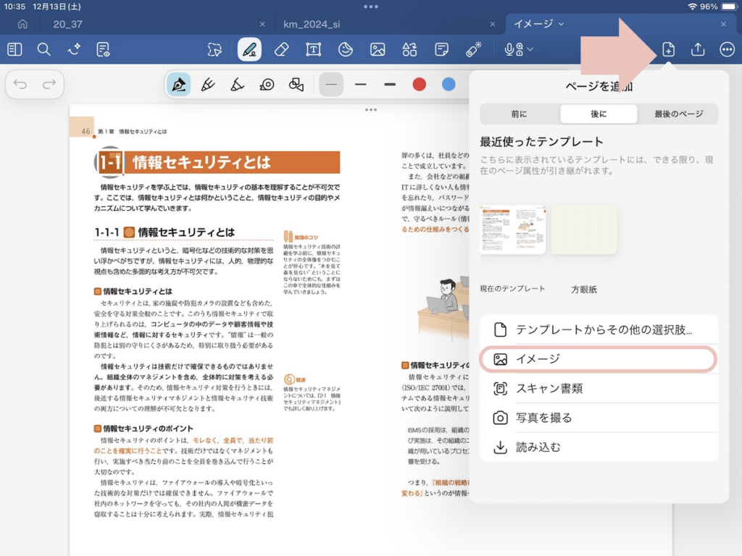Select the 前に insert position option
This screenshot has width=742, height=556.
tap(519, 114)
